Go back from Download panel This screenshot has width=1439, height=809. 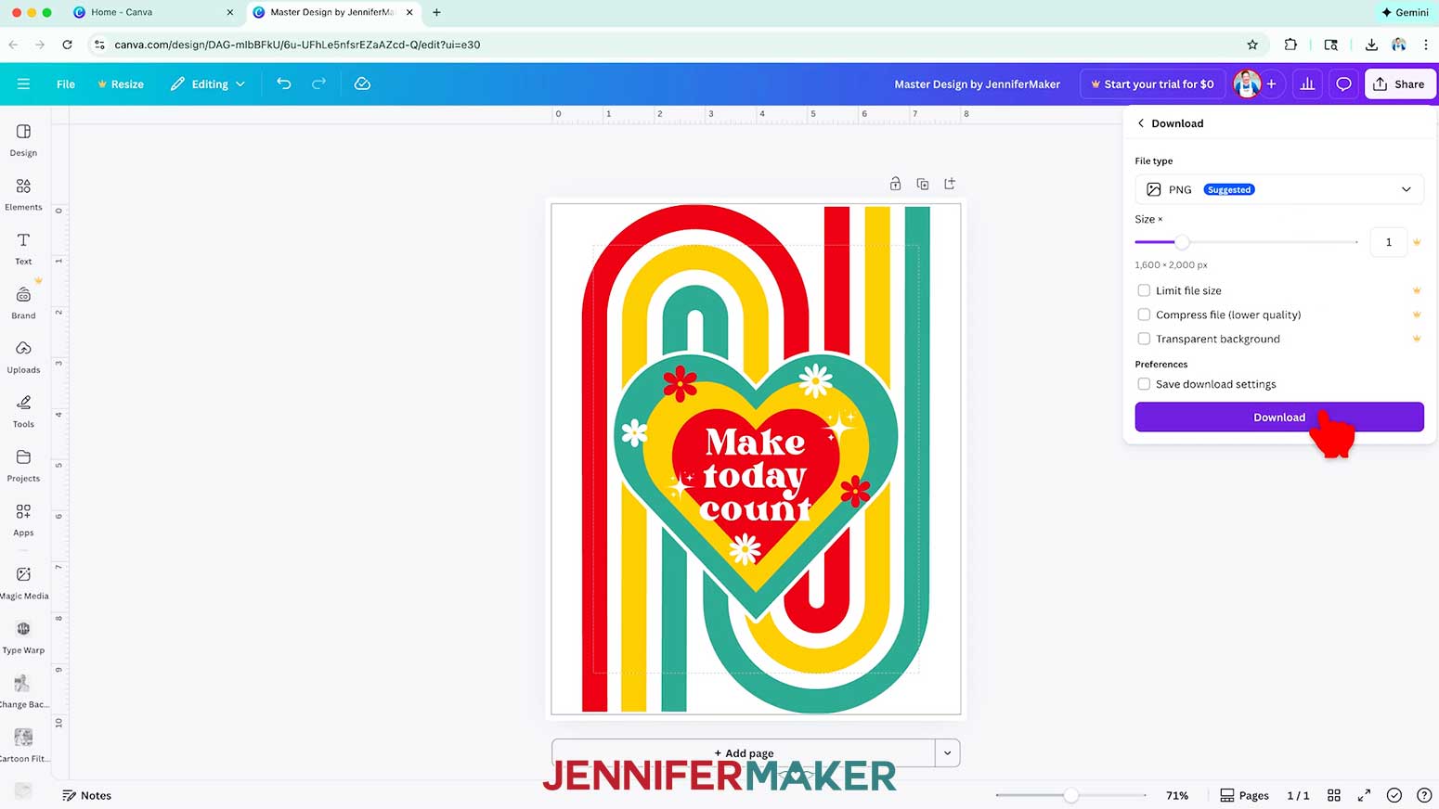[x=1141, y=123]
